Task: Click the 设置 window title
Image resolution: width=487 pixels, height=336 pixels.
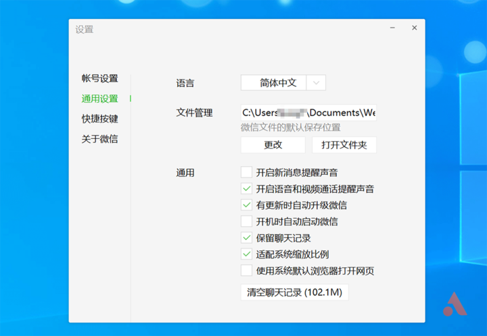Action: [x=84, y=30]
